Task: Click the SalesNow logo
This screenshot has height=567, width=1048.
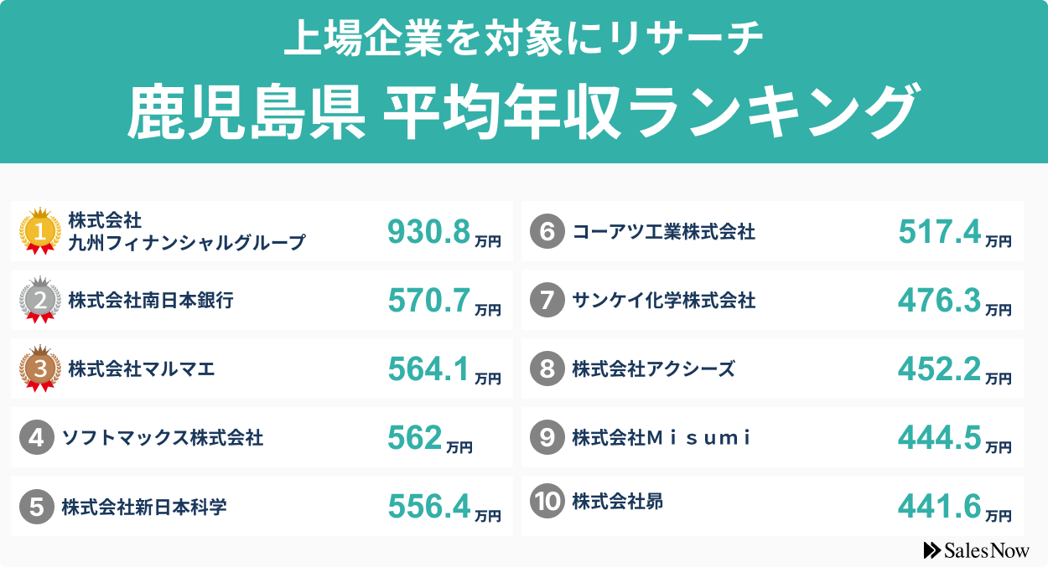Action: 976,549
